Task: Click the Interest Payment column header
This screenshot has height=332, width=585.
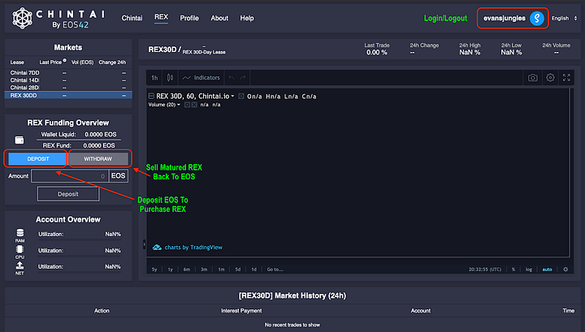Action: 241,310
